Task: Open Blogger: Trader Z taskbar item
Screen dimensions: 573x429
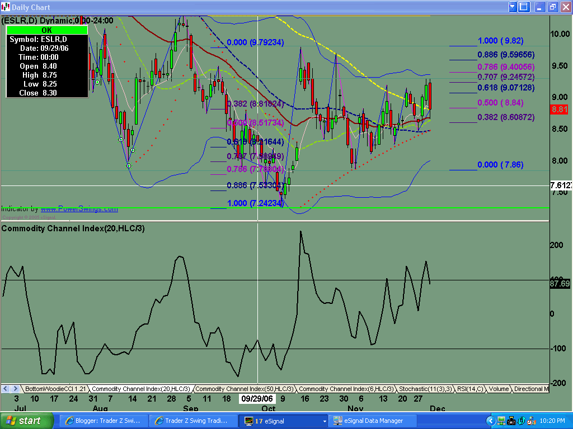Action: (x=104, y=421)
